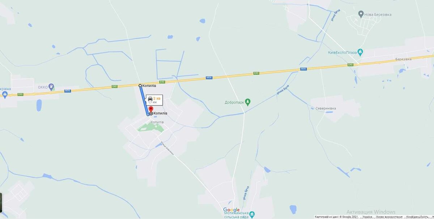Image resolution: width=434 pixels, height=219 pixels.
Task: Click the Копилів destination label text
Action: point(160,113)
